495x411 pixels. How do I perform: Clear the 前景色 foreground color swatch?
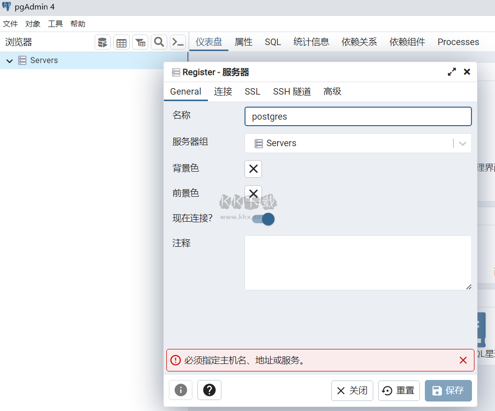(253, 193)
